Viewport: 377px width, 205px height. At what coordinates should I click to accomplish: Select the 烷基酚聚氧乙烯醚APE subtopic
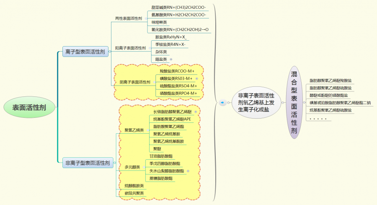tap(172, 119)
